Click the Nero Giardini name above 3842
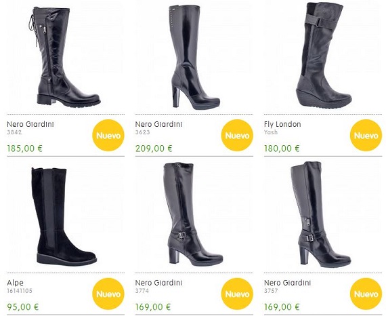 pos(30,124)
